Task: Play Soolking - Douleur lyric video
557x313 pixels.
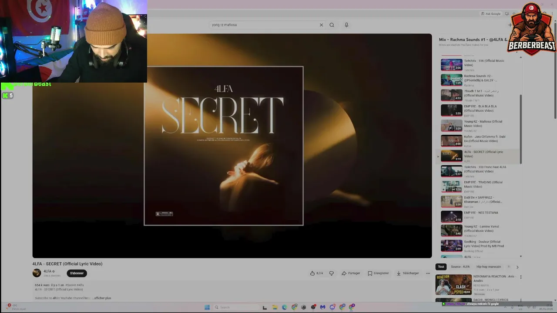Action: (479, 246)
